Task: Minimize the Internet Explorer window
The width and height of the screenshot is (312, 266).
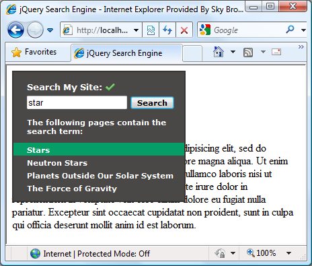Action: coord(253,7)
